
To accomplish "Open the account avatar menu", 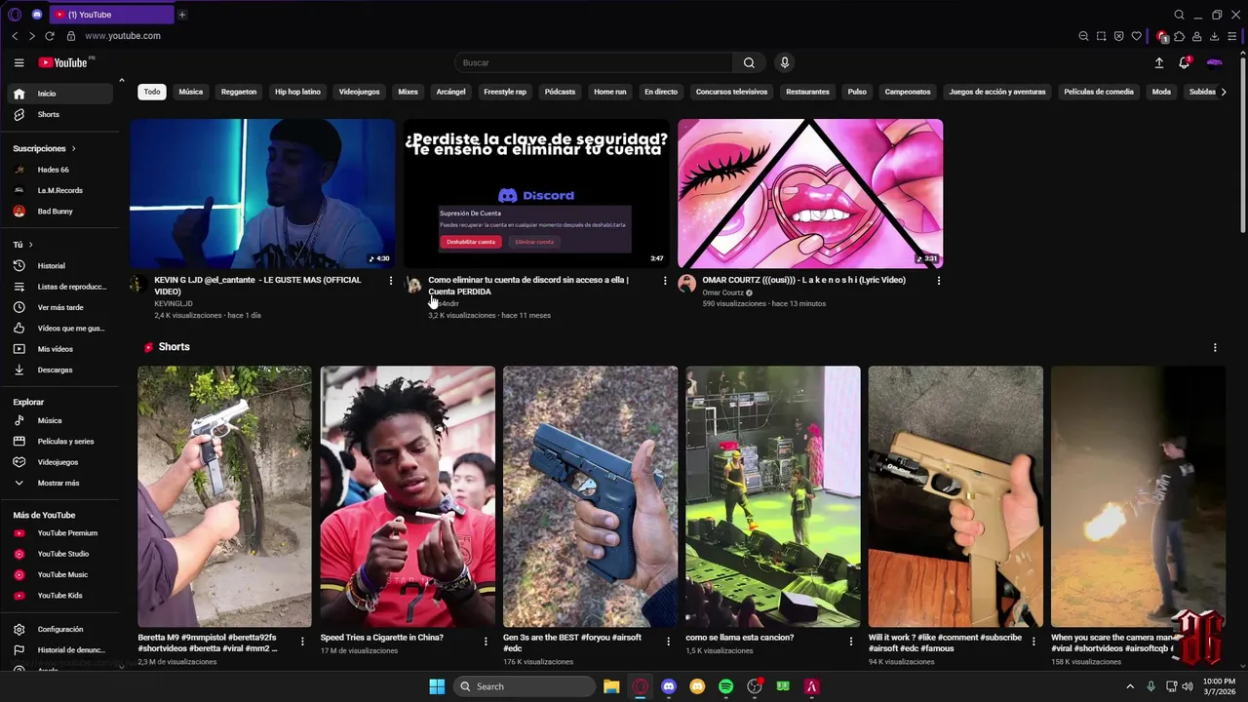I will pos(1214,62).
